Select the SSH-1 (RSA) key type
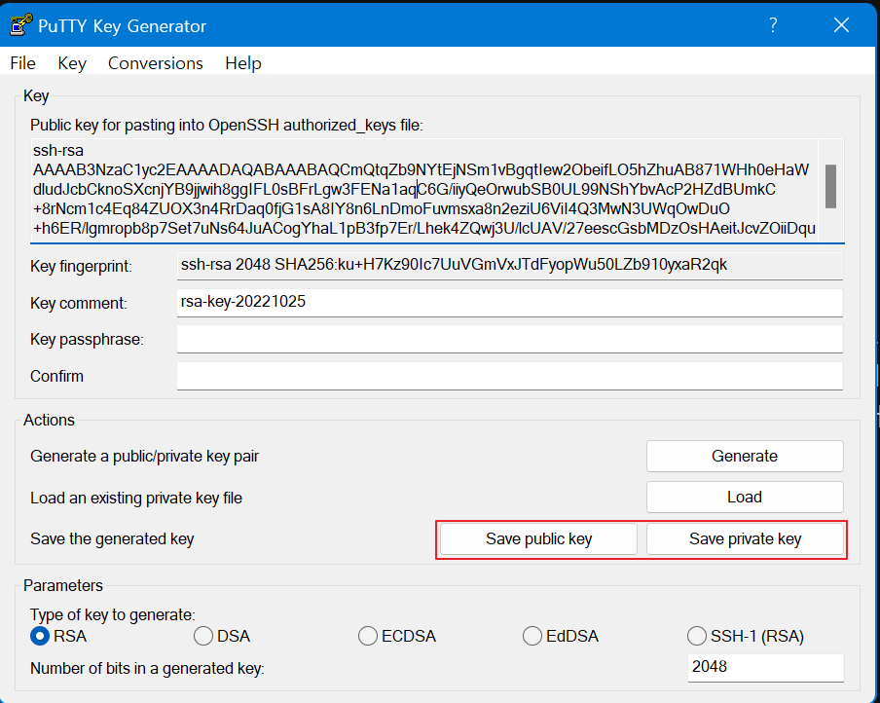 coord(746,636)
